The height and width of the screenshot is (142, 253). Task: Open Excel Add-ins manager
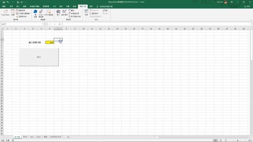coord(41,13)
